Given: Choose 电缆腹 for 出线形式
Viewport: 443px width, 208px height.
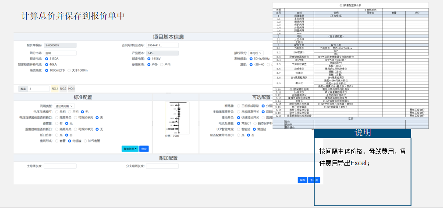Looking at the screenshot, I should coord(70,141).
